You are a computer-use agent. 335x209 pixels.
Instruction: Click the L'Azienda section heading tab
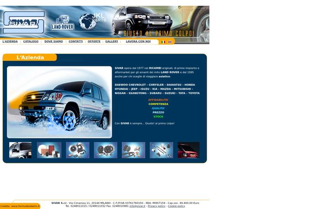[30, 58]
